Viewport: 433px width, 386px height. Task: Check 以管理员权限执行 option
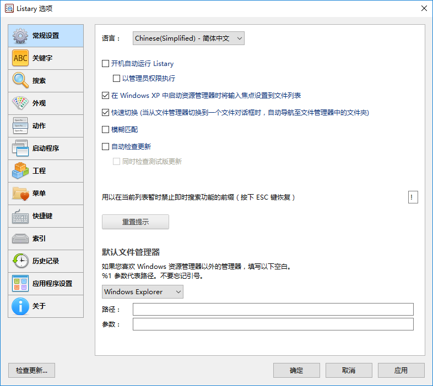(117, 79)
